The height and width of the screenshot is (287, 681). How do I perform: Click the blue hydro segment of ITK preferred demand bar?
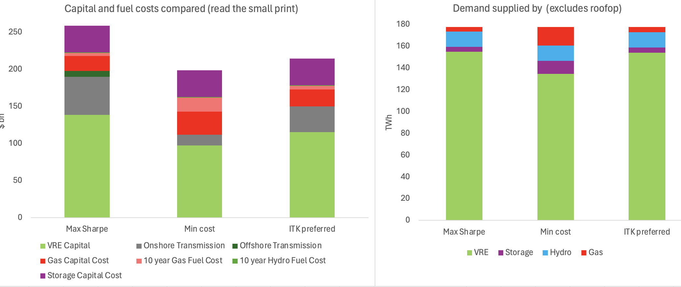coord(647,40)
